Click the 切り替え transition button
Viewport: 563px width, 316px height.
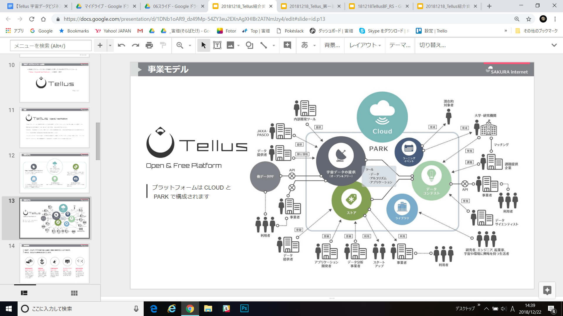[433, 45]
